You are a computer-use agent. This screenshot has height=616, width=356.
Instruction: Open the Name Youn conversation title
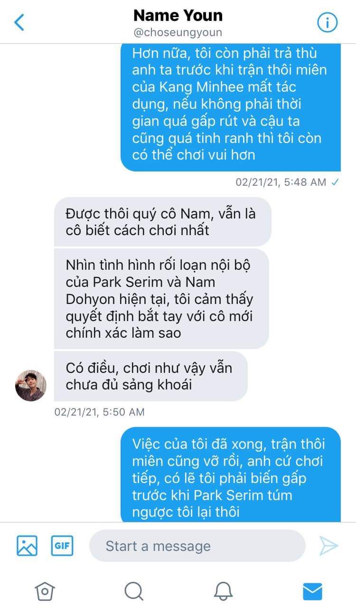(178, 16)
